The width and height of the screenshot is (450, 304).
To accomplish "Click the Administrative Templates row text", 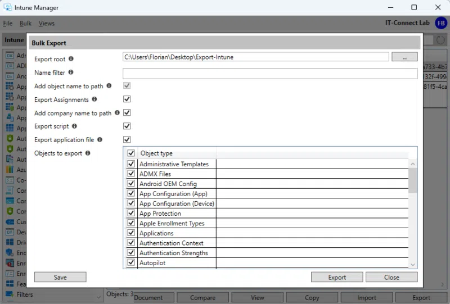I will pos(174,164).
